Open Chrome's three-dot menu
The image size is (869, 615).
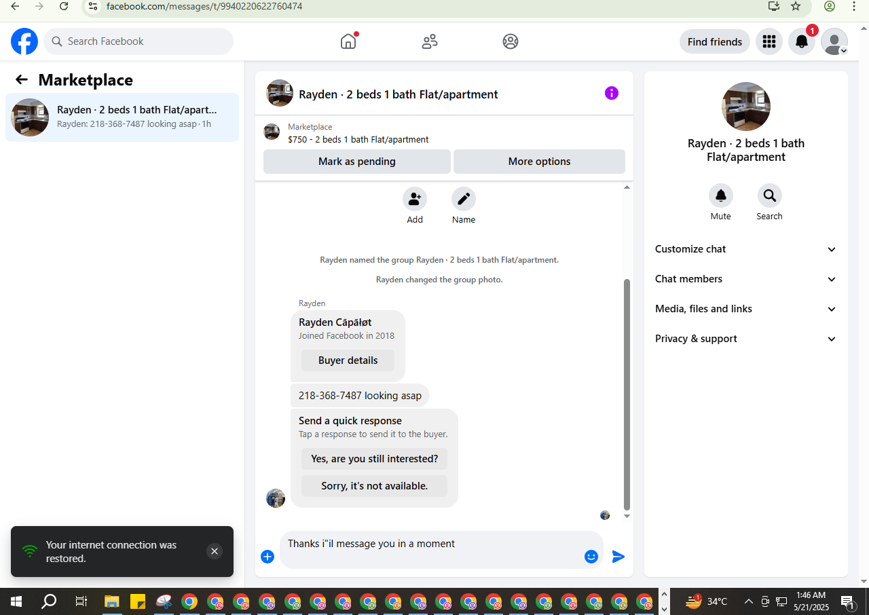[854, 6]
